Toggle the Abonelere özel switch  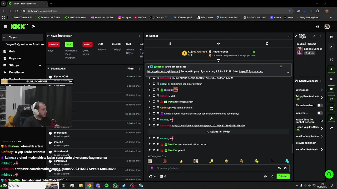click(x=320, y=105)
